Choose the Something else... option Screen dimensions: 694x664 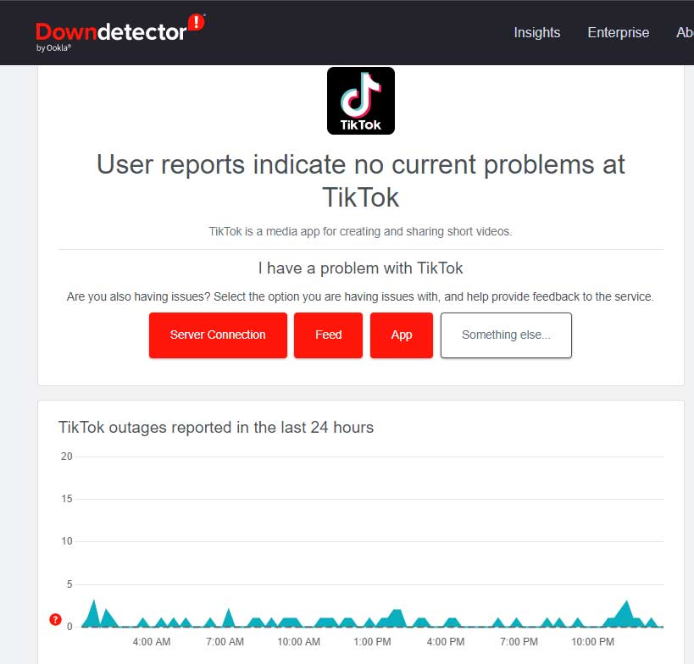point(506,335)
